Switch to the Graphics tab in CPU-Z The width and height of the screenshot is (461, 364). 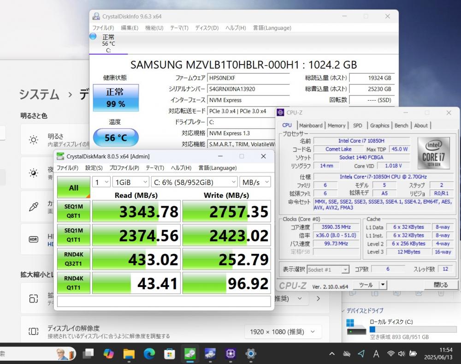click(379, 125)
